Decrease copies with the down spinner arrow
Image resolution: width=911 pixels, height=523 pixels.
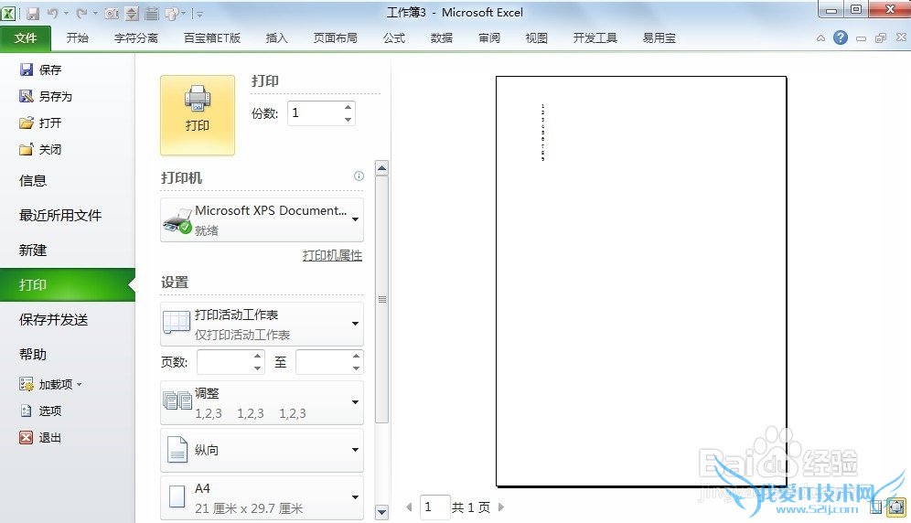[x=348, y=120]
